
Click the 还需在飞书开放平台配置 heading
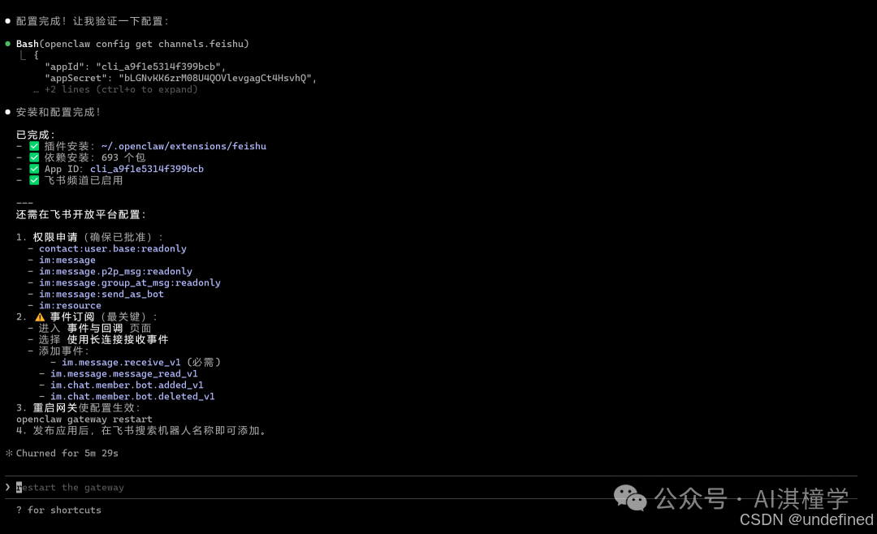click(81, 214)
